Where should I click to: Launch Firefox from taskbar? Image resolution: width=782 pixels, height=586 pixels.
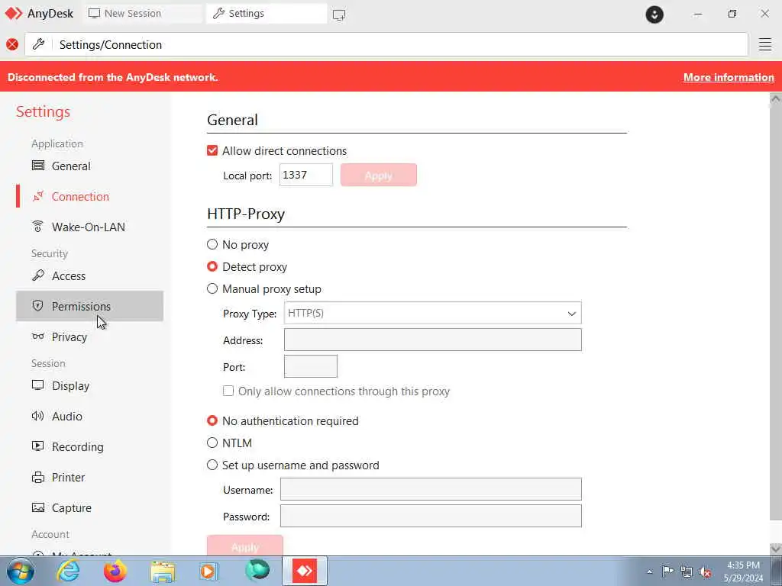coord(115,571)
